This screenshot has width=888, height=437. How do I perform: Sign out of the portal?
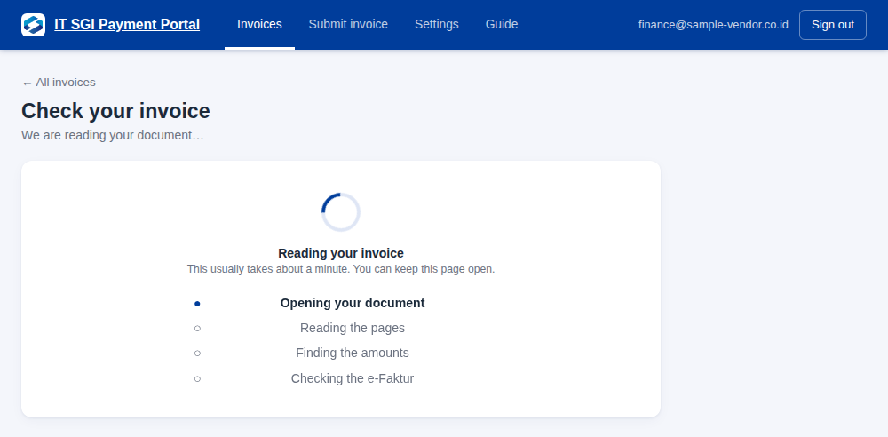[833, 25]
